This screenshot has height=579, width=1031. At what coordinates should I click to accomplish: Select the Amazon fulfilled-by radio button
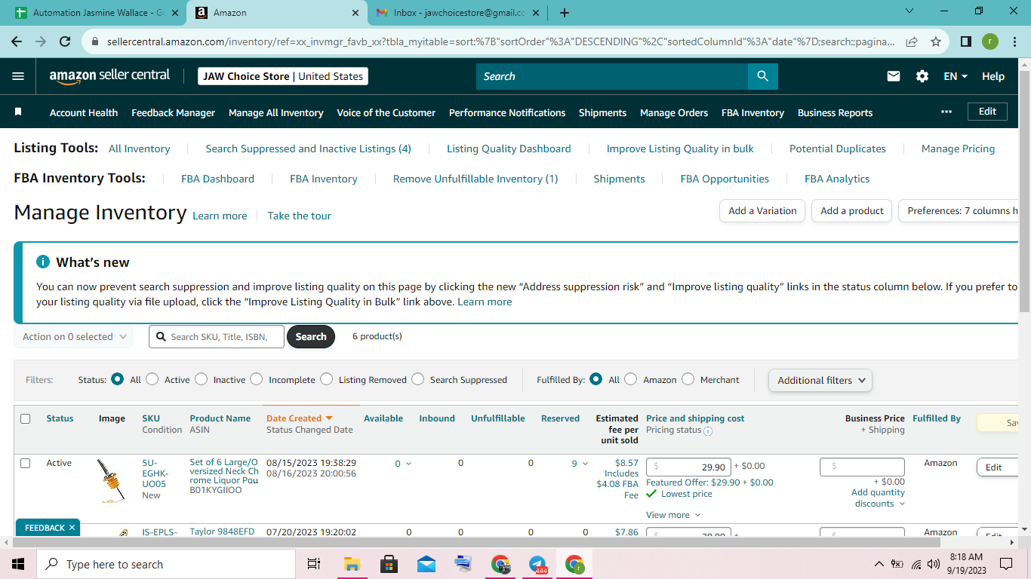[x=631, y=379]
